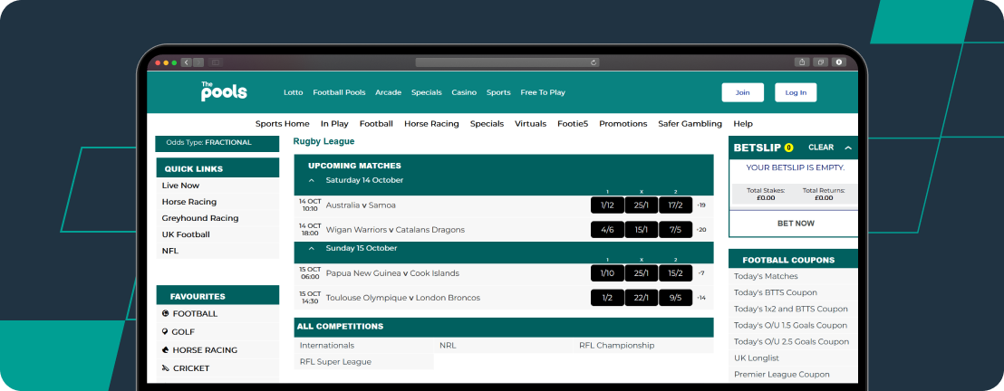Open the Footie5 navigation tab
The height and width of the screenshot is (391, 1004).
click(573, 123)
